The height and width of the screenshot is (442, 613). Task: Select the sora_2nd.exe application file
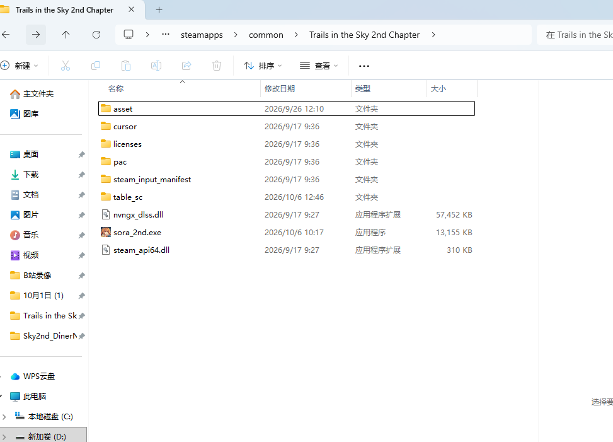(x=287, y=232)
